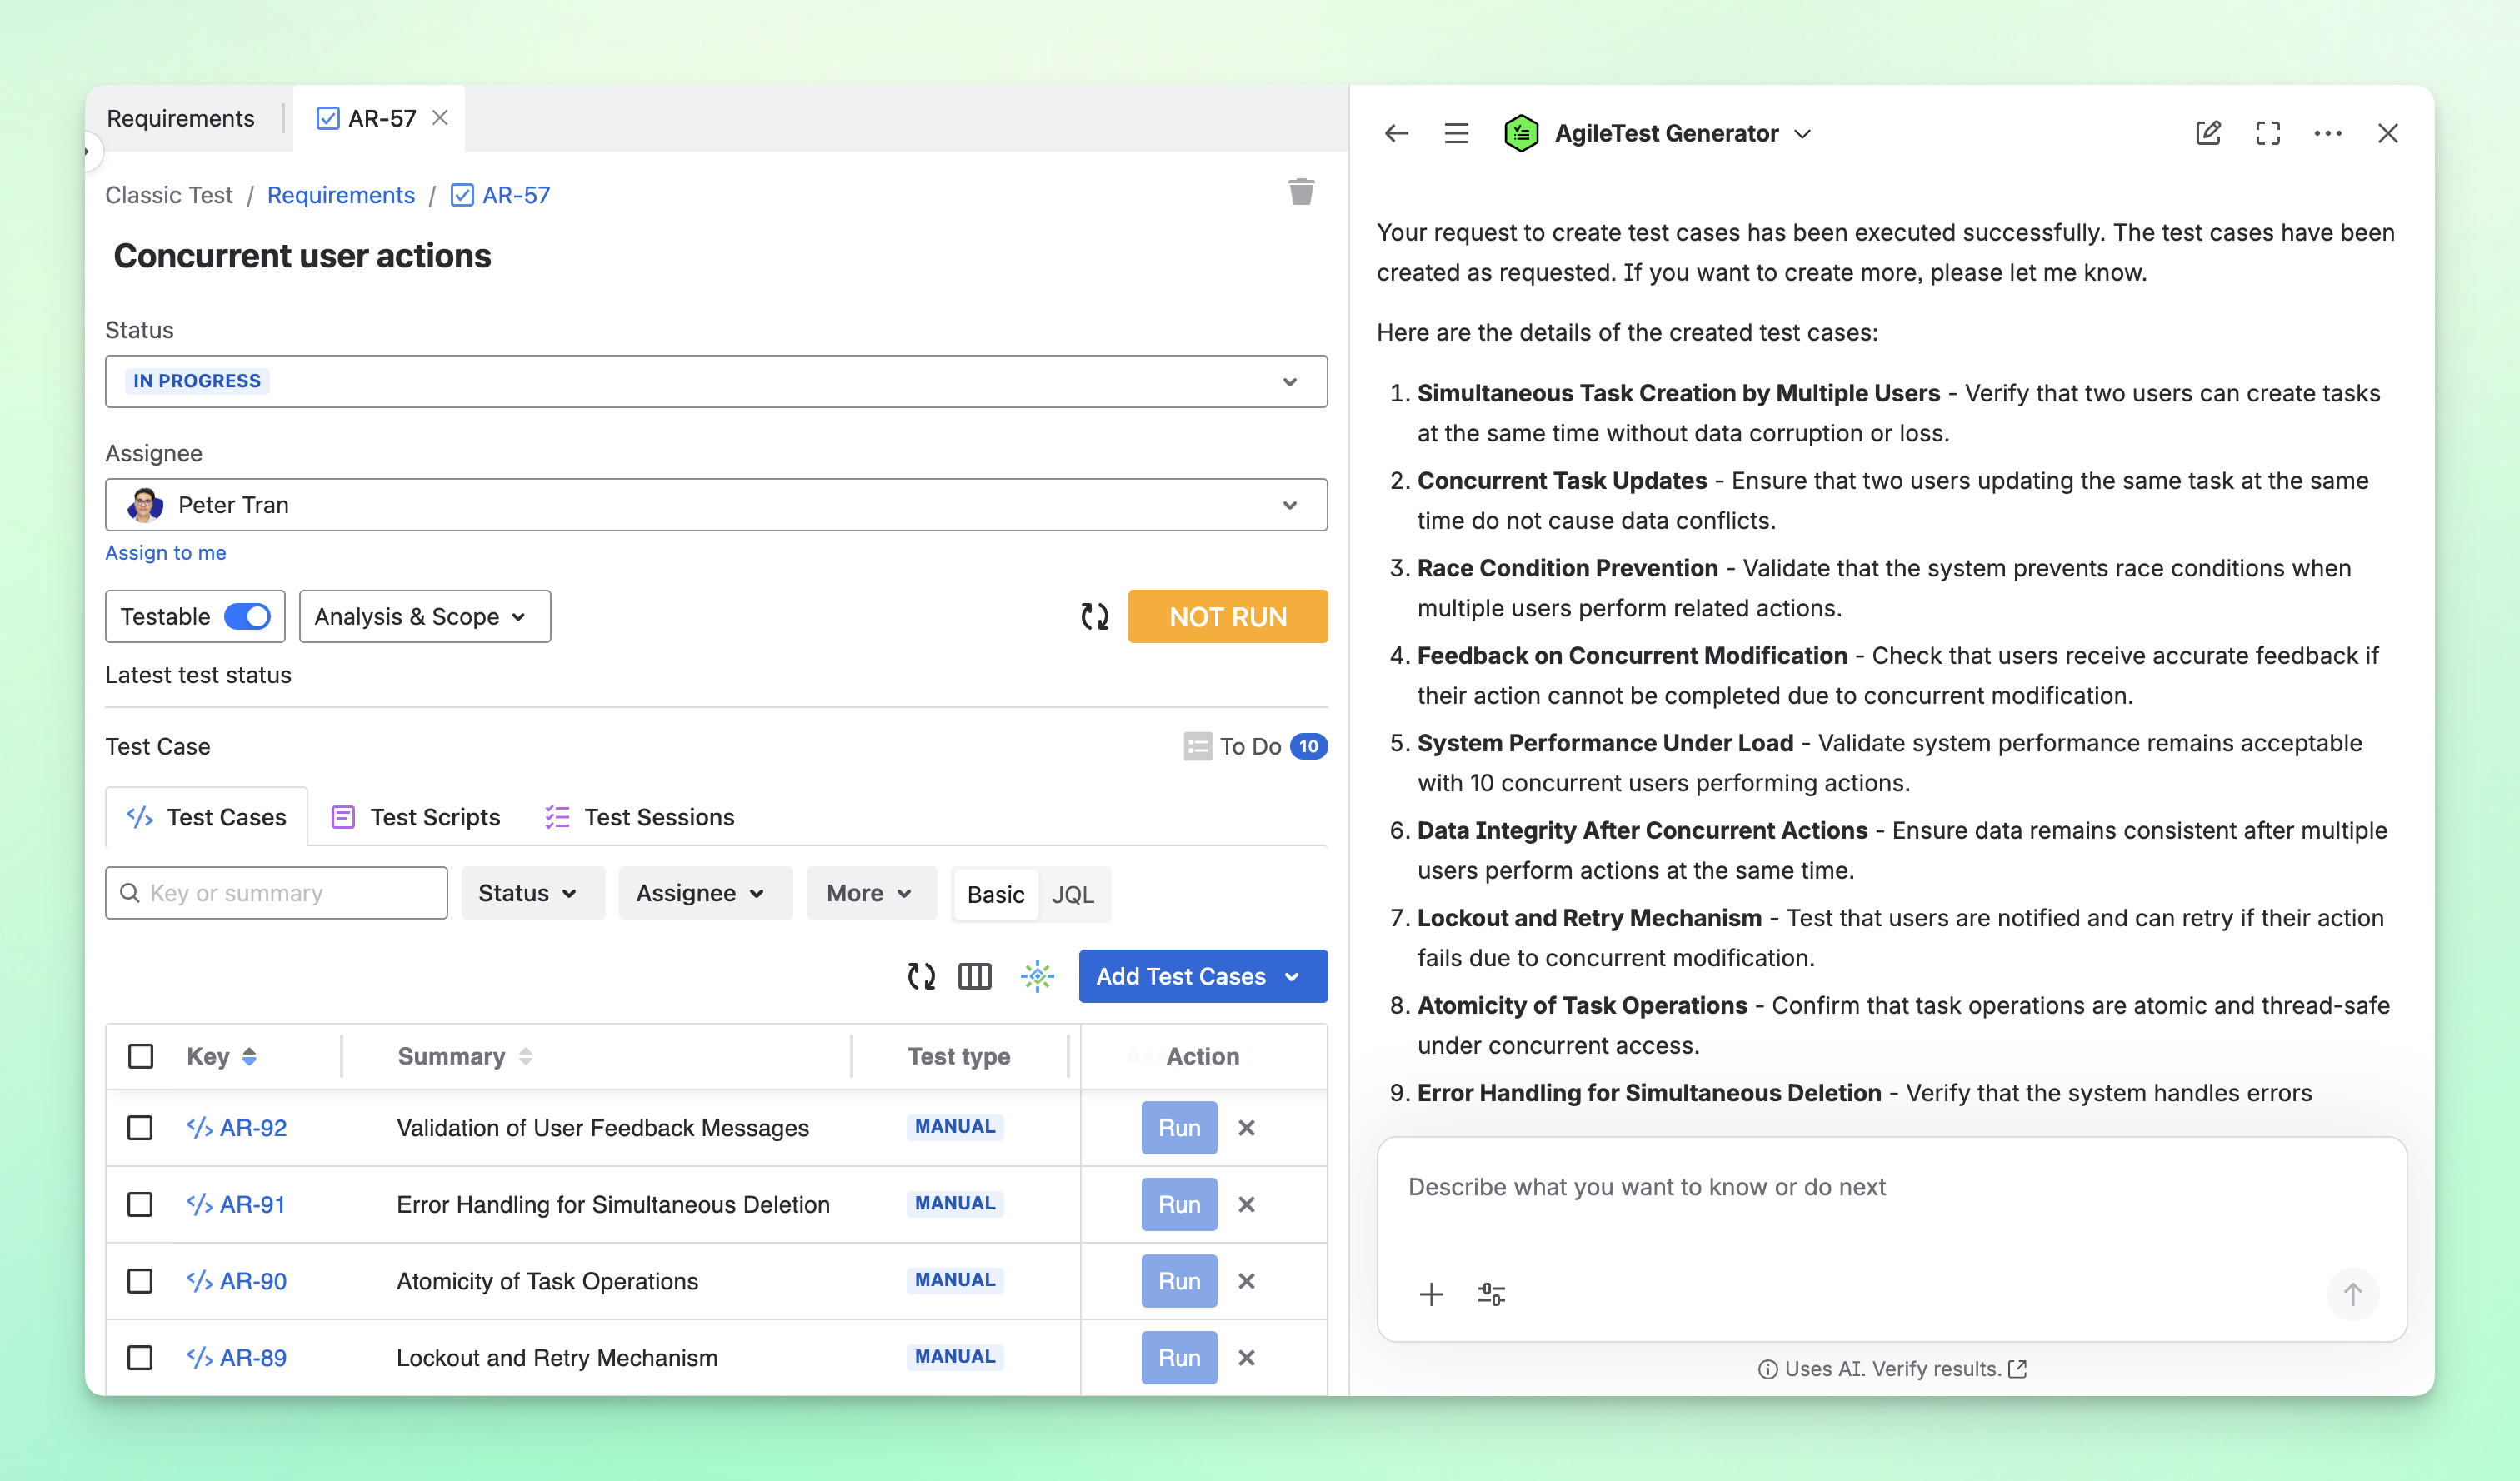Tick the select-all header checkbox
Screen dimensions: 2520x1481
140,1056
